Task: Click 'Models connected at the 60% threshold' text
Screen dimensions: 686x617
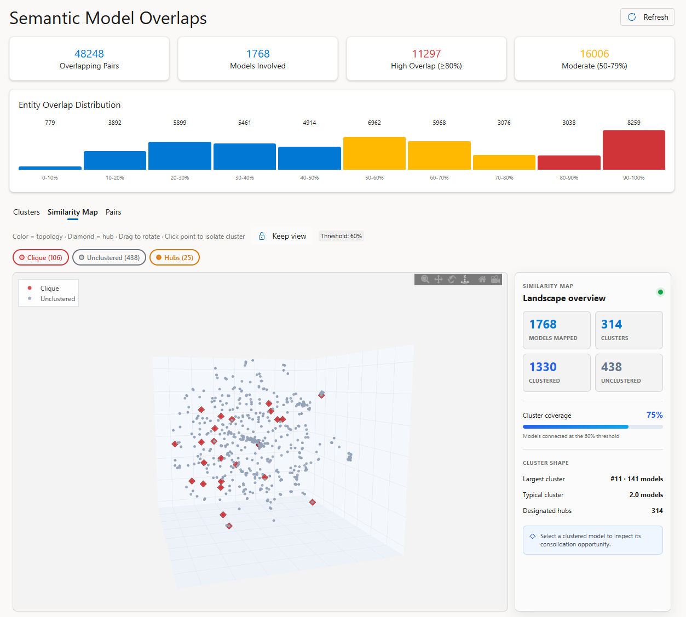Action: pos(571,436)
